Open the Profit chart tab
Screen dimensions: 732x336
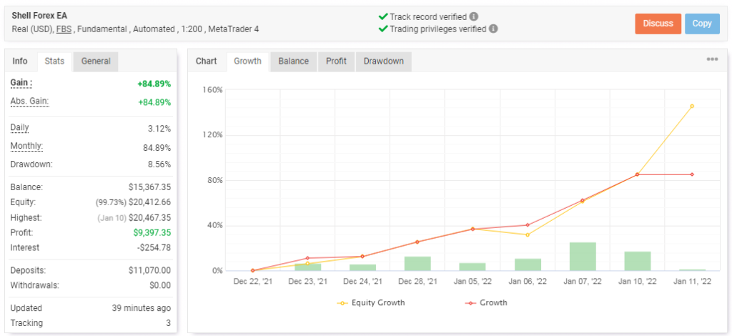[336, 61]
